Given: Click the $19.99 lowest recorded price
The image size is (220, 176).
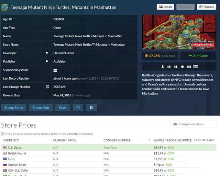Looking at the screenshot, I should tap(158, 148).
